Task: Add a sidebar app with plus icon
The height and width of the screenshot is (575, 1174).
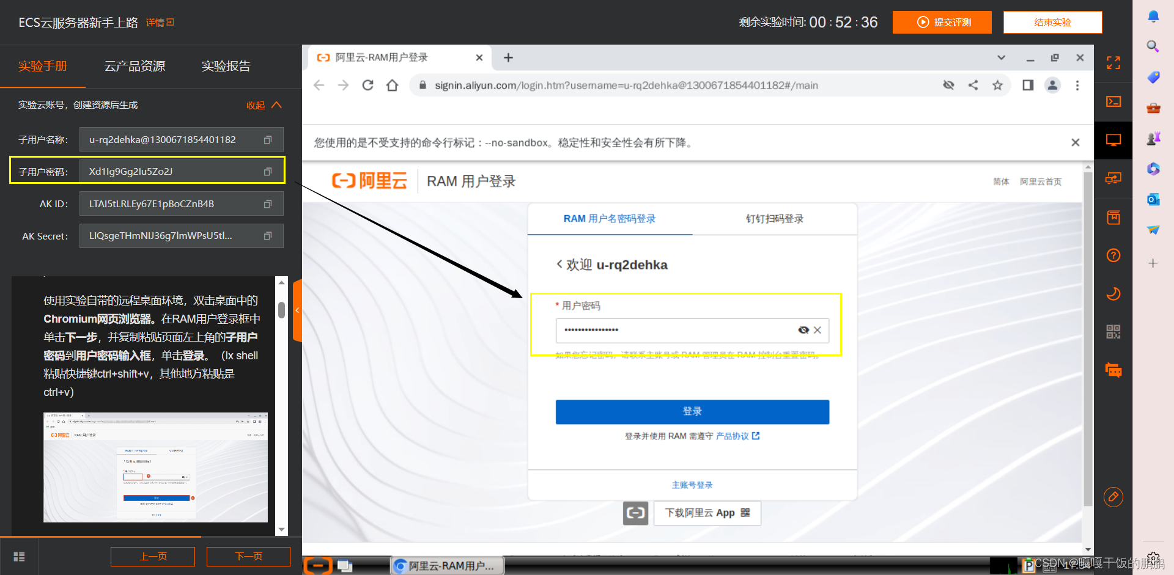Action: pos(1153,263)
